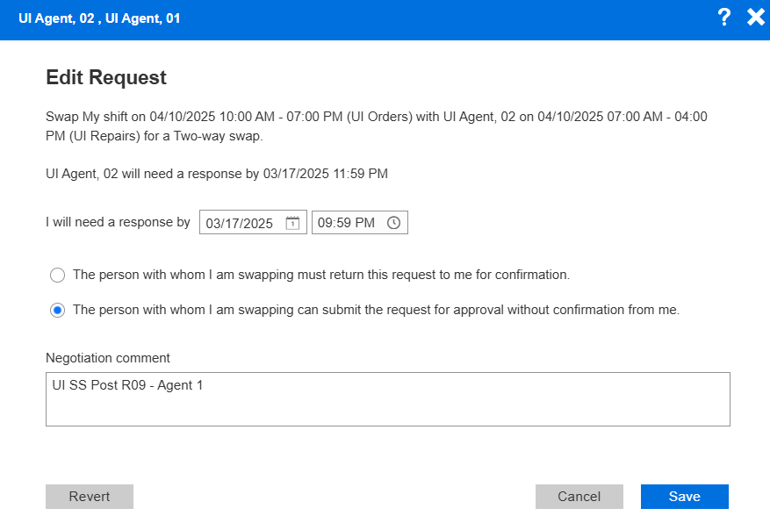770x523 pixels.
Task: Click the 'UI Agent, 02 , UI Agent, 01' title
Action: pos(99,18)
